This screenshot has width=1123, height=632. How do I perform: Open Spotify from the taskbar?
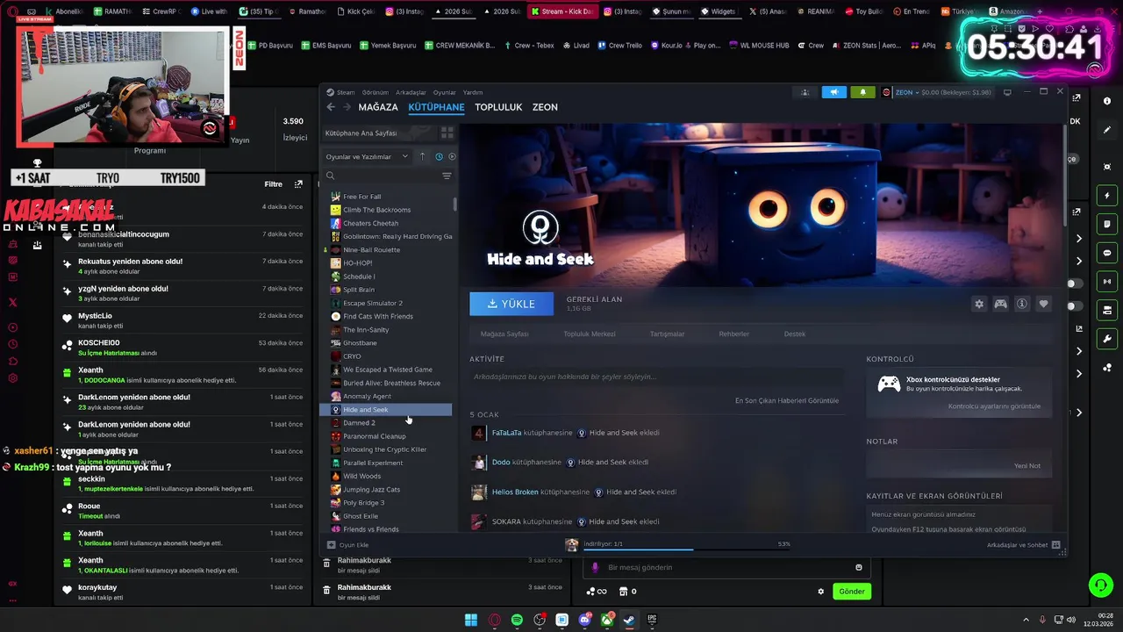(x=517, y=620)
